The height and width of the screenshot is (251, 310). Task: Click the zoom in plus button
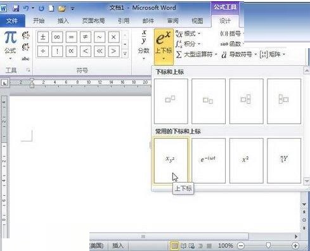click(295, 245)
